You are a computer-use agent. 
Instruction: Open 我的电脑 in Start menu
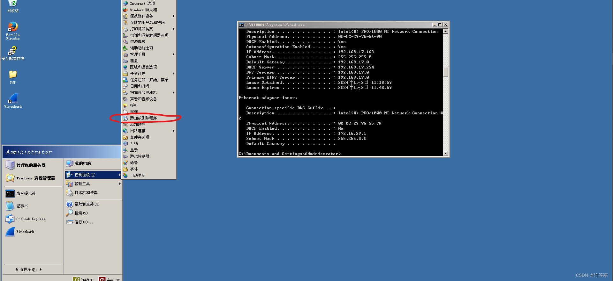click(93, 163)
